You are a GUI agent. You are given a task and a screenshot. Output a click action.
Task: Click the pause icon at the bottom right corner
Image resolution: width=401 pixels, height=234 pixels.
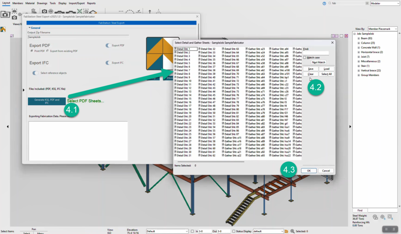[386, 229]
